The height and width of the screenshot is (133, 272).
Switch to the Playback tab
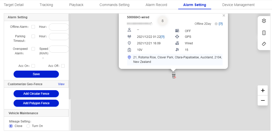point(76,5)
